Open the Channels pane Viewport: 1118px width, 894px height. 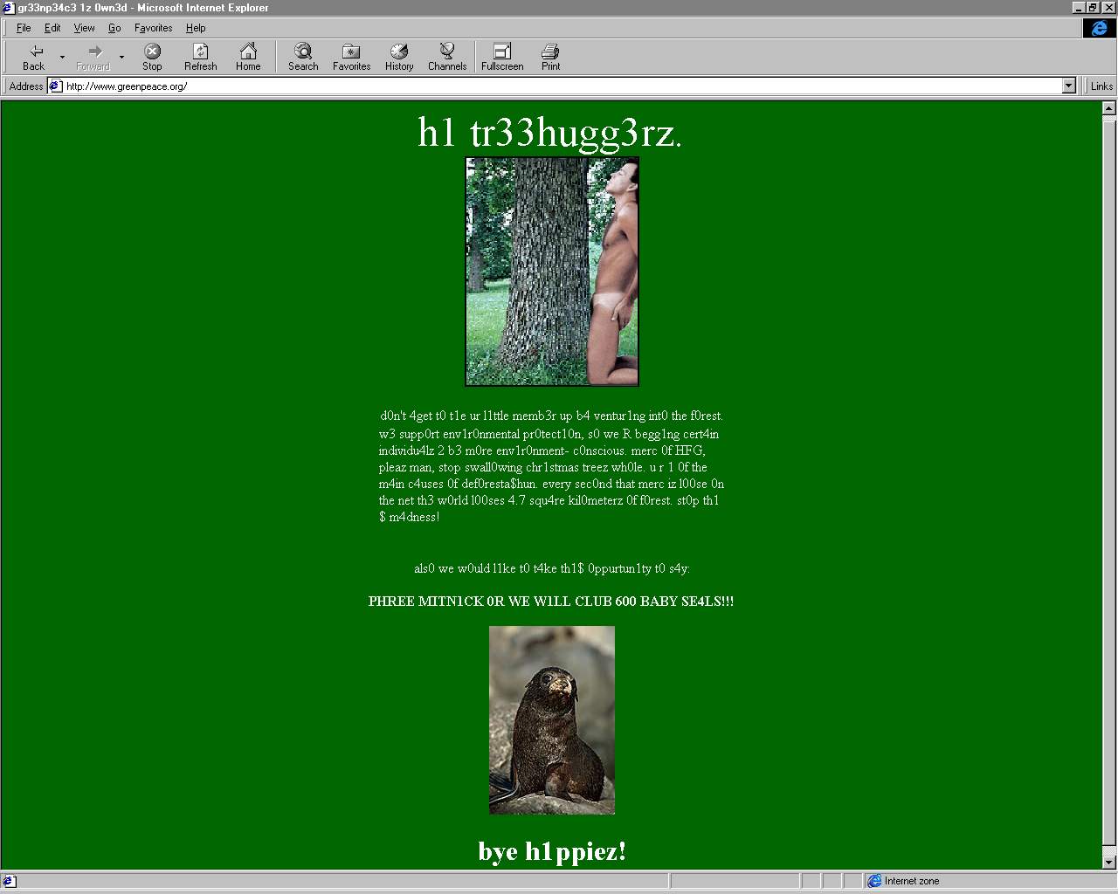coord(447,57)
